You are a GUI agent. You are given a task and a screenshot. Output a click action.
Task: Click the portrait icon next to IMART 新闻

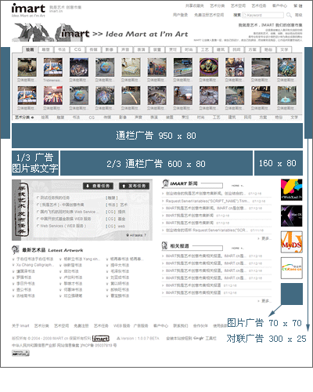point(165,183)
